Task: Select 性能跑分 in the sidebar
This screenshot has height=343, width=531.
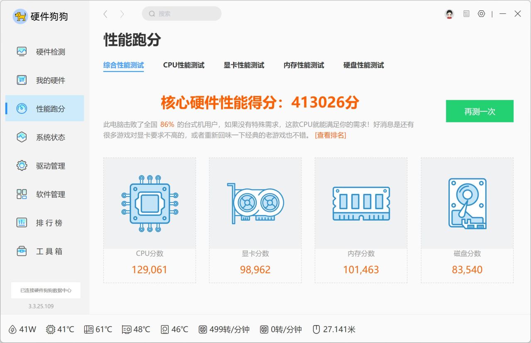Action: pos(45,108)
